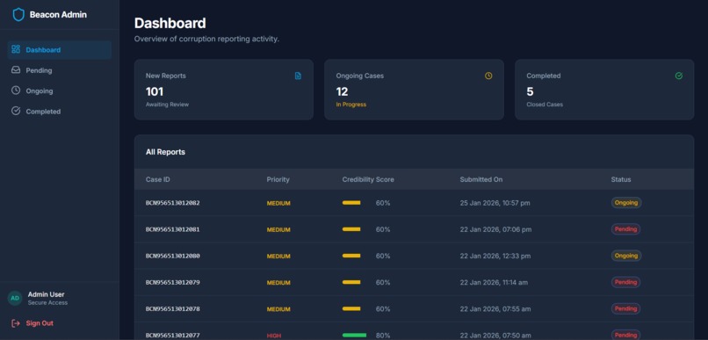Click the Completed check-circle icon in sidebar

pyautogui.click(x=16, y=111)
